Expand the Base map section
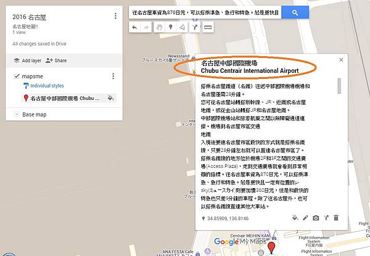370x256 pixels. 17,115
